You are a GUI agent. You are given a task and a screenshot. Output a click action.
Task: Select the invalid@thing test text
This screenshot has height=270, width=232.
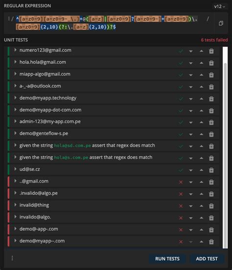pos(34,205)
